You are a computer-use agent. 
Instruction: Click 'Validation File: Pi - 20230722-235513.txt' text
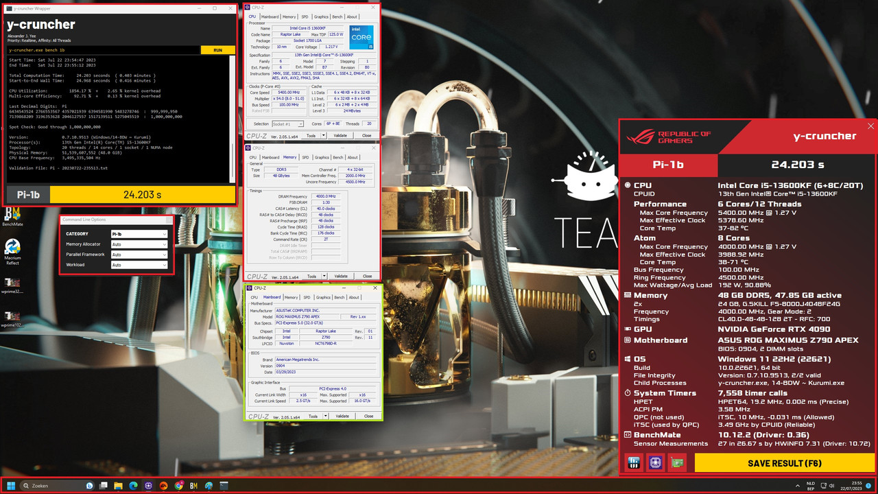pos(58,168)
